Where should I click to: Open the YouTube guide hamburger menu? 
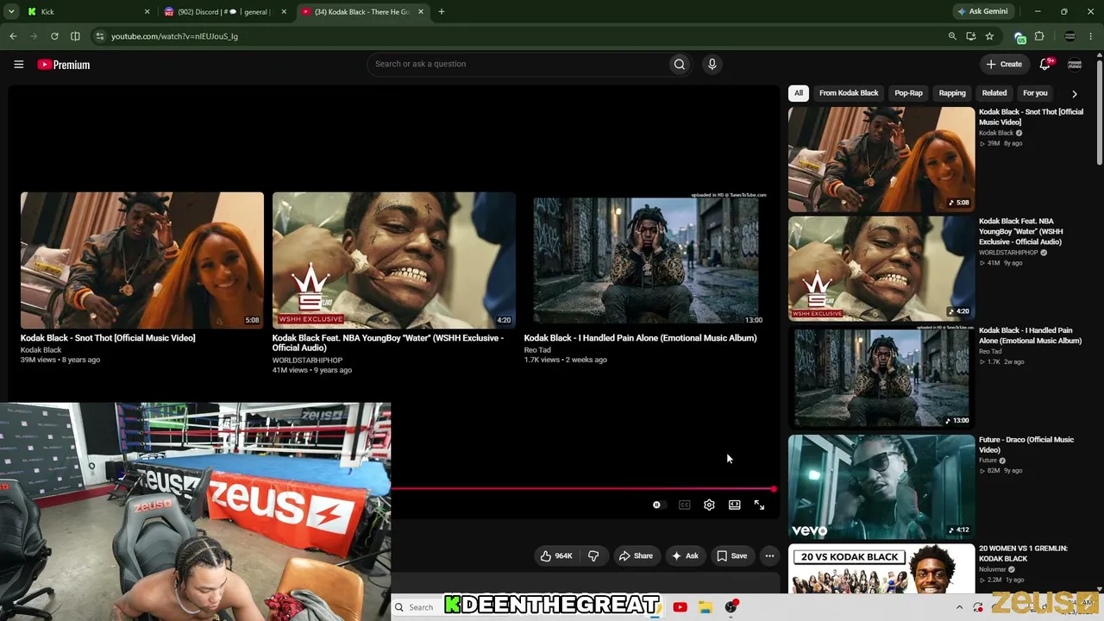18,65
